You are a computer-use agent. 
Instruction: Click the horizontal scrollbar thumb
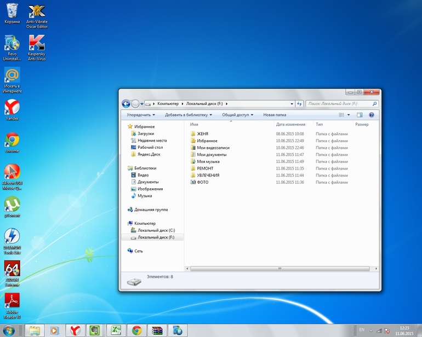[280, 269]
